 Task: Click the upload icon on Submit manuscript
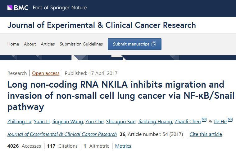(x=154, y=44)
